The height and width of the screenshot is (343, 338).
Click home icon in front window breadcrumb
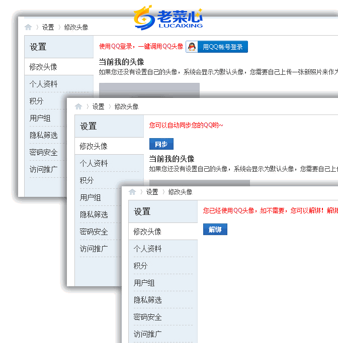click(x=132, y=192)
